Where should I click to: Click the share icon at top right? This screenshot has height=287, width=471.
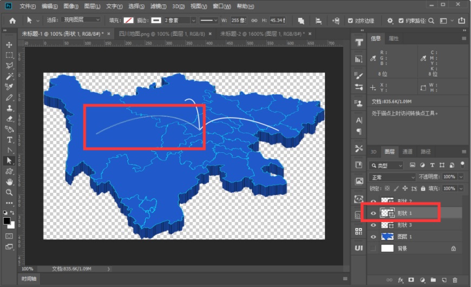coord(461,21)
